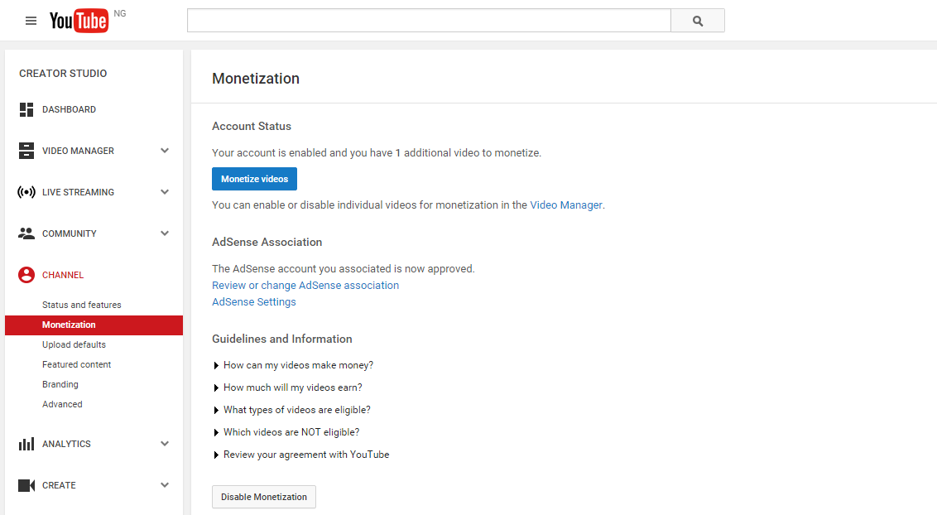
Task: Expand the Analytics section chevron
Action: (164, 444)
